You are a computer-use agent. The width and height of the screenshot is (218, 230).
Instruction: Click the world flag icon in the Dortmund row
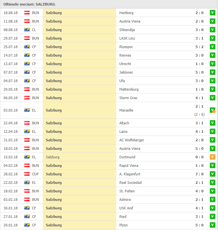pyautogui.click(x=27, y=157)
